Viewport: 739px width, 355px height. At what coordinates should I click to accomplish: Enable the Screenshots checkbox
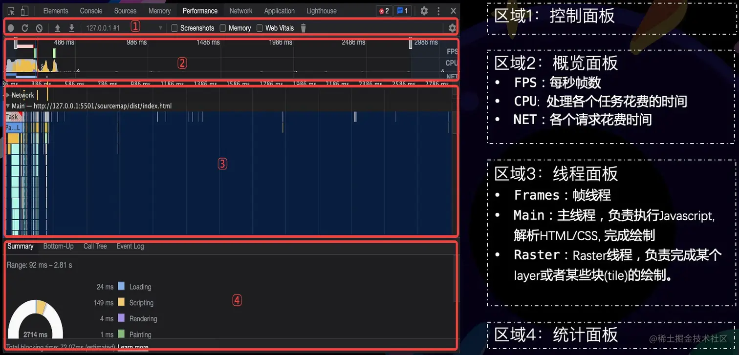(174, 28)
